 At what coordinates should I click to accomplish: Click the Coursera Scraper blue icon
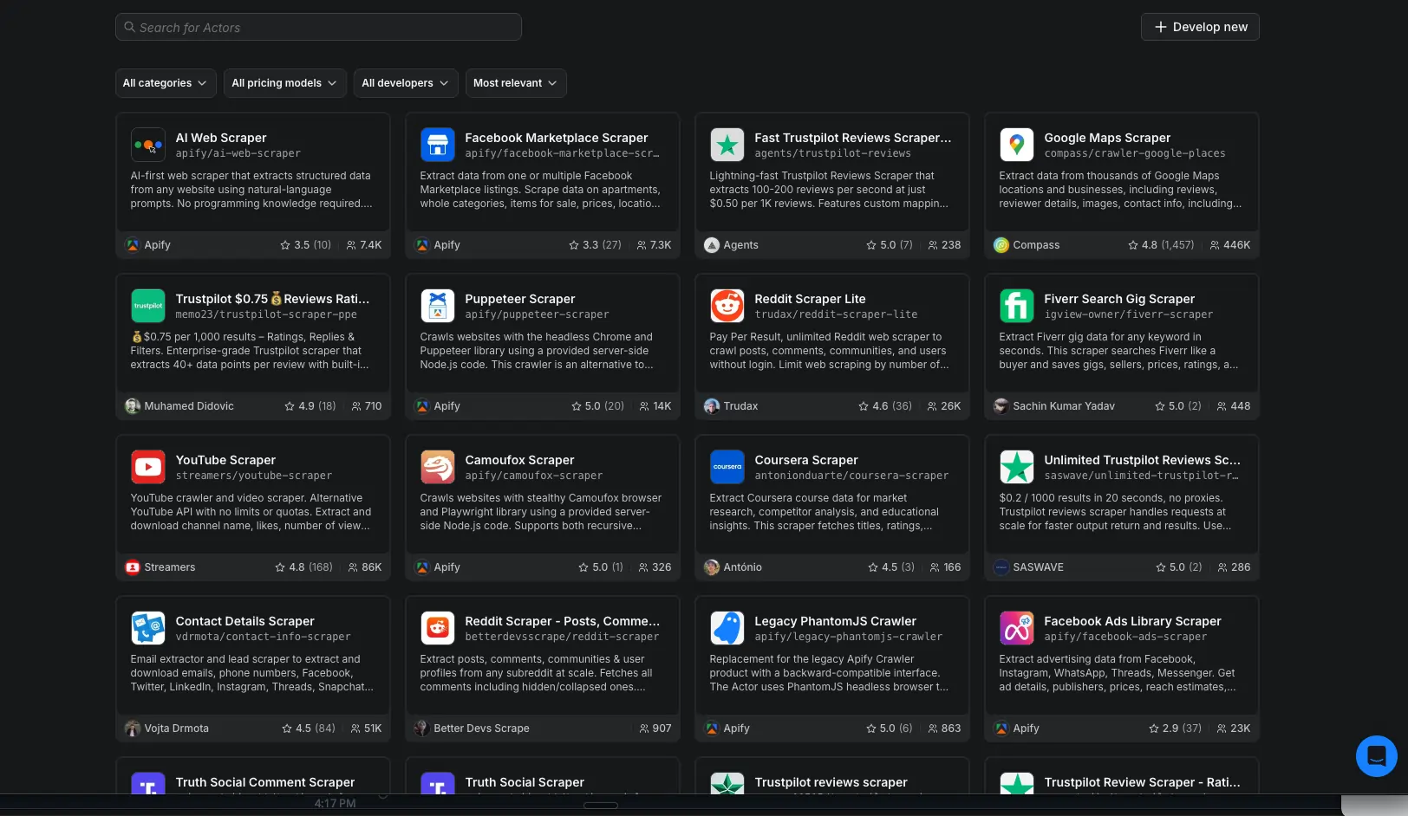[727, 467]
